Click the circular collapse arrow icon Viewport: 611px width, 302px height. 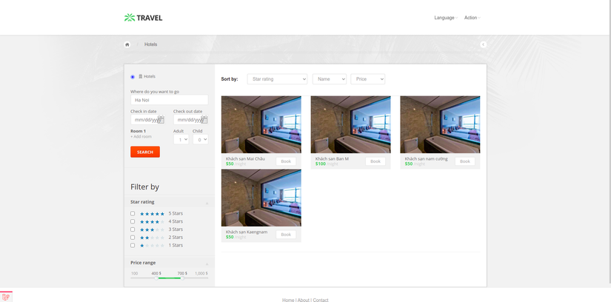pos(483,44)
